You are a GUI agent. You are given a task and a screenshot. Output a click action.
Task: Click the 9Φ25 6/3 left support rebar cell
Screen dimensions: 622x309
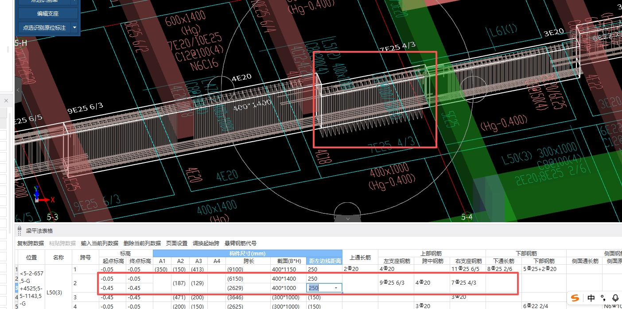coord(396,283)
